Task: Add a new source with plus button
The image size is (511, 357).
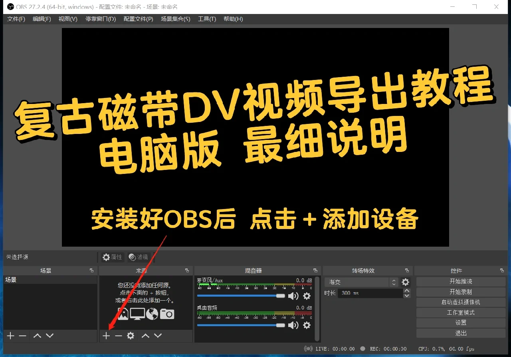Action: point(106,336)
